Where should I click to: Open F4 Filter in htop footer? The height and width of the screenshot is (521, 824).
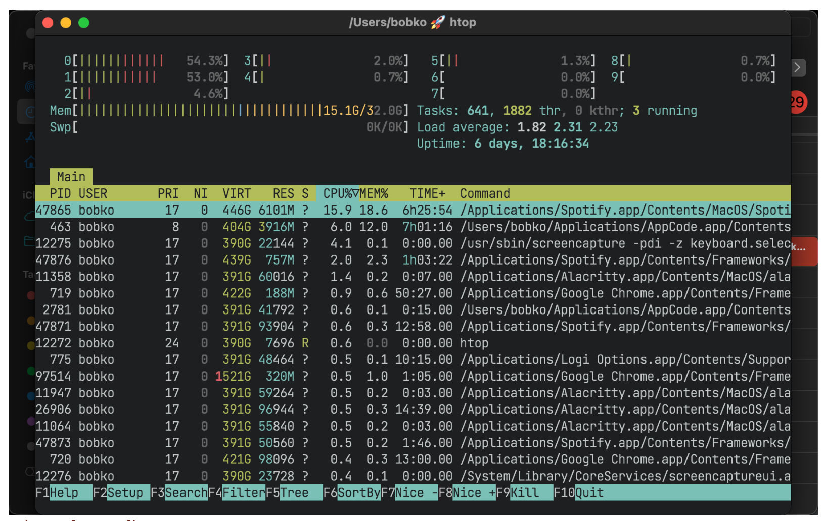pos(237,493)
